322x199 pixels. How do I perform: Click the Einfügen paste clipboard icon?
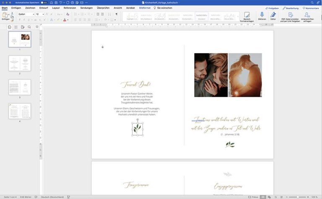pos(5,15)
